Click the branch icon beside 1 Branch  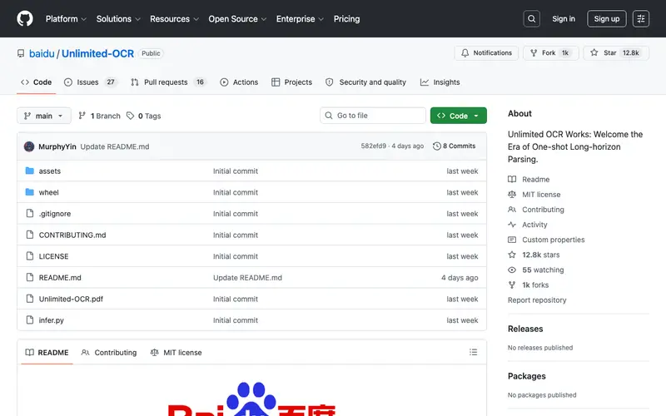coord(82,116)
